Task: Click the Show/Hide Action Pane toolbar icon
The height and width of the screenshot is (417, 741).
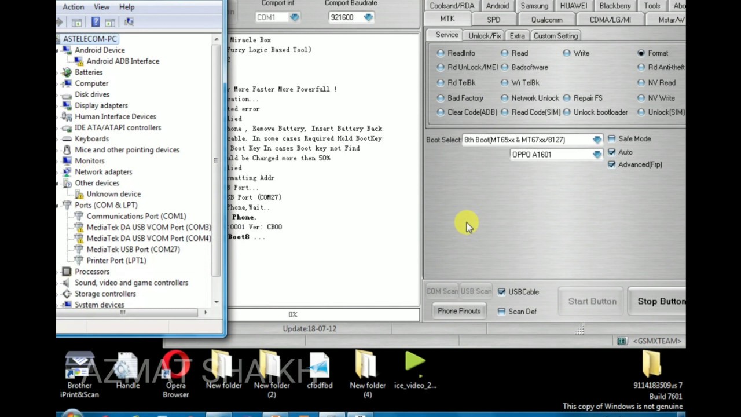Action: click(x=110, y=22)
